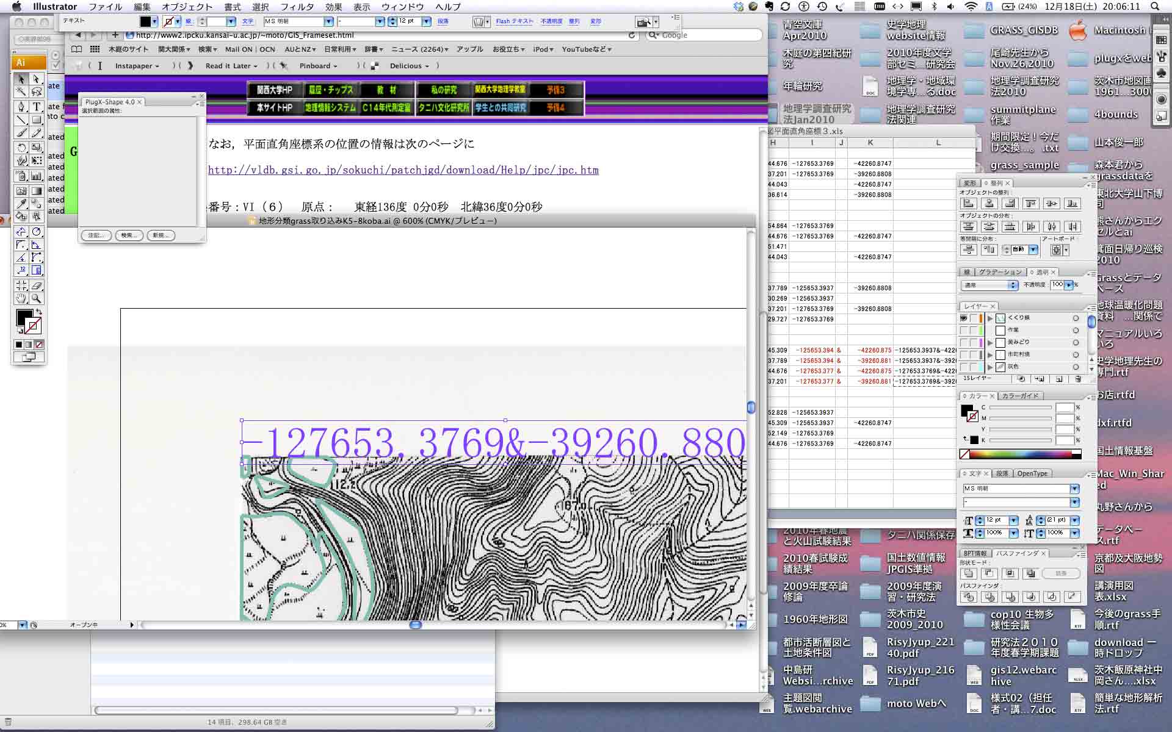
Task: Switch to the OpenType tab
Action: pyautogui.click(x=1032, y=473)
